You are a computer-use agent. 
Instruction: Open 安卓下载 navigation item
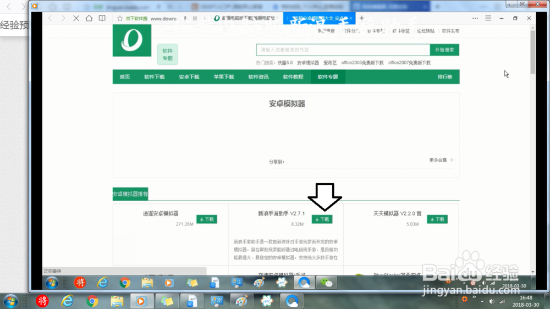[x=189, y=77]
